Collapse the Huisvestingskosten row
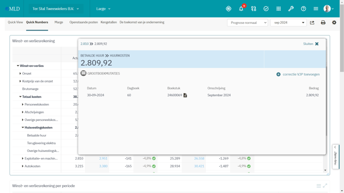344x193 pixels. 22,127
